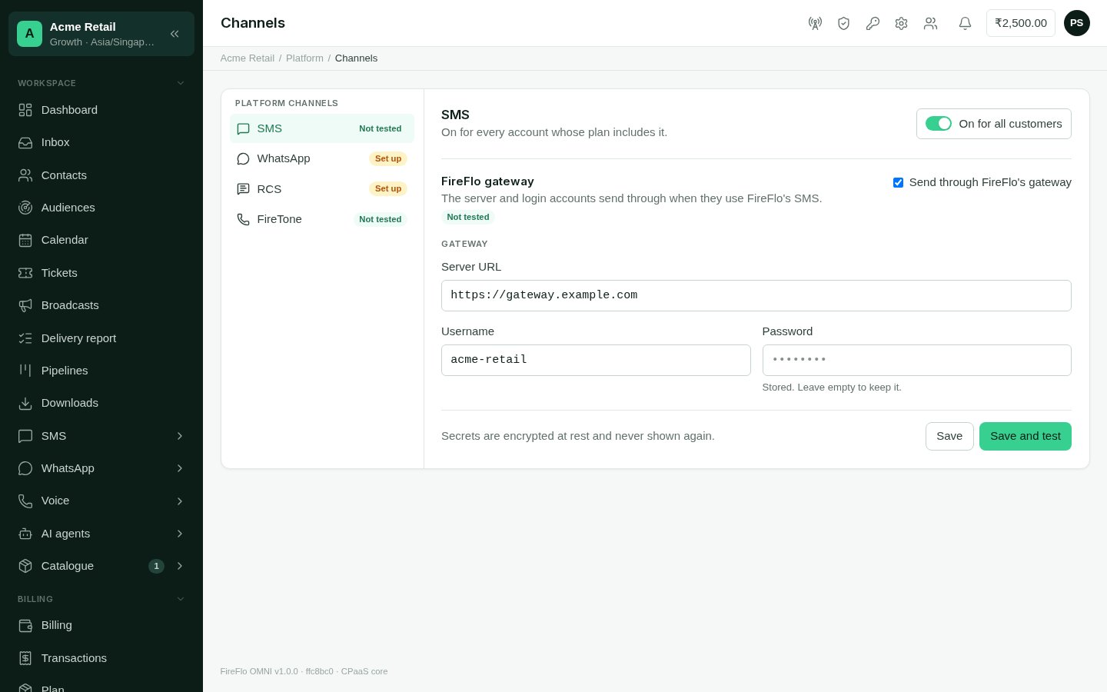The height and width of the screenshot is (692, 1107).
Task: Open settings gear in top bar
Action: pos(901,23)
